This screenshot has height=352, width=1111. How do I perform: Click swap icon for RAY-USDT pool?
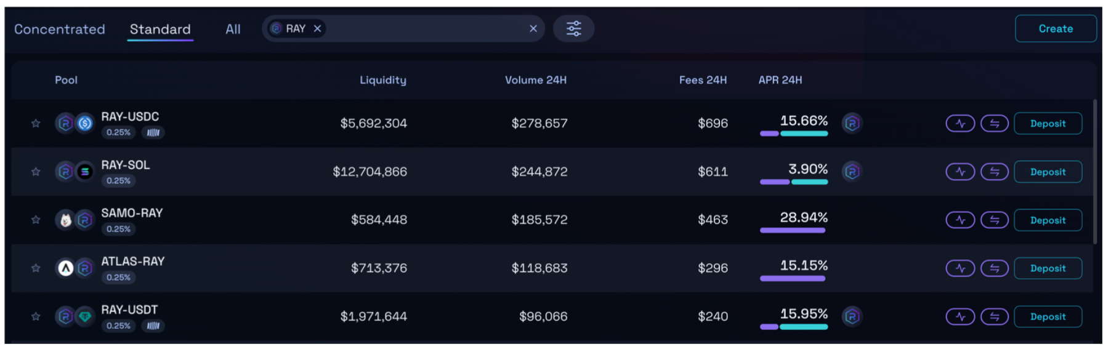(994, 317)
